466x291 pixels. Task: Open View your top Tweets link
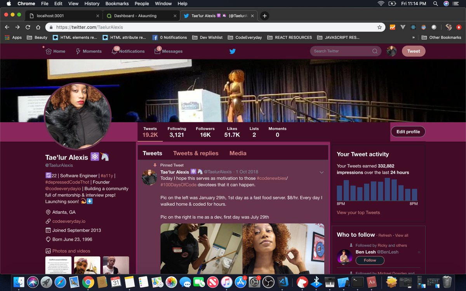pos(358,213)
